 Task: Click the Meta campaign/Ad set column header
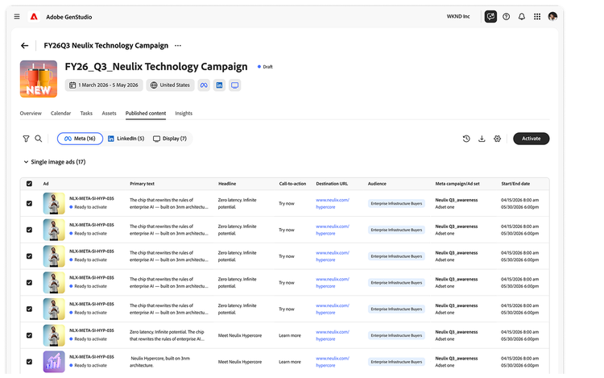click(457, 184)
